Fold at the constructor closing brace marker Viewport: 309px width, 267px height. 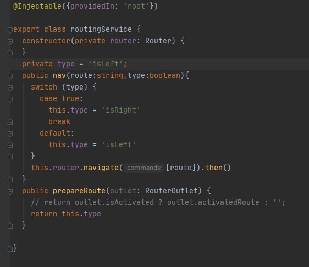10,53
